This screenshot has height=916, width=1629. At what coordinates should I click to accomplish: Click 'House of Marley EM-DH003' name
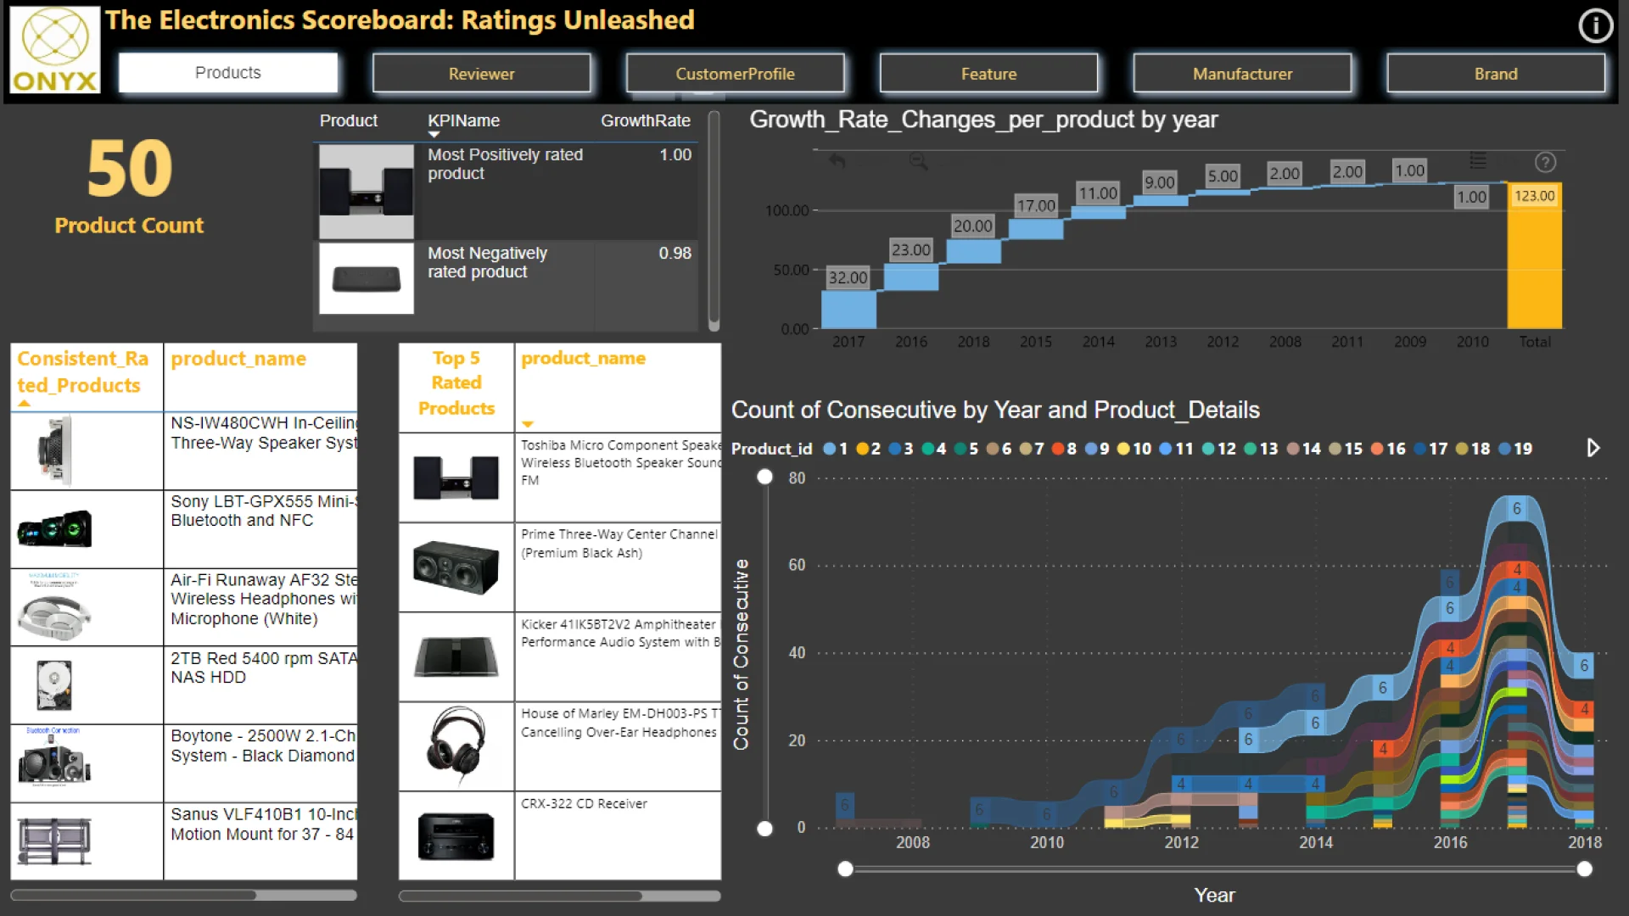click(619, 723)
